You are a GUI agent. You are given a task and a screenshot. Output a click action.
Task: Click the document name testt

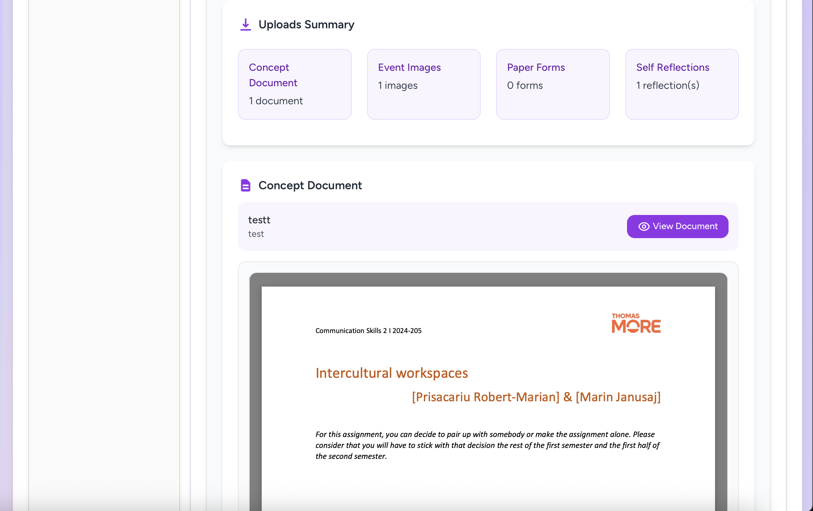point(259,220)
